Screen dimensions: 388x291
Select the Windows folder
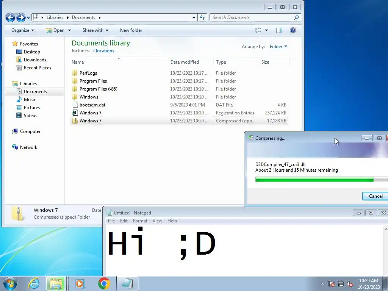coord(179,97)
